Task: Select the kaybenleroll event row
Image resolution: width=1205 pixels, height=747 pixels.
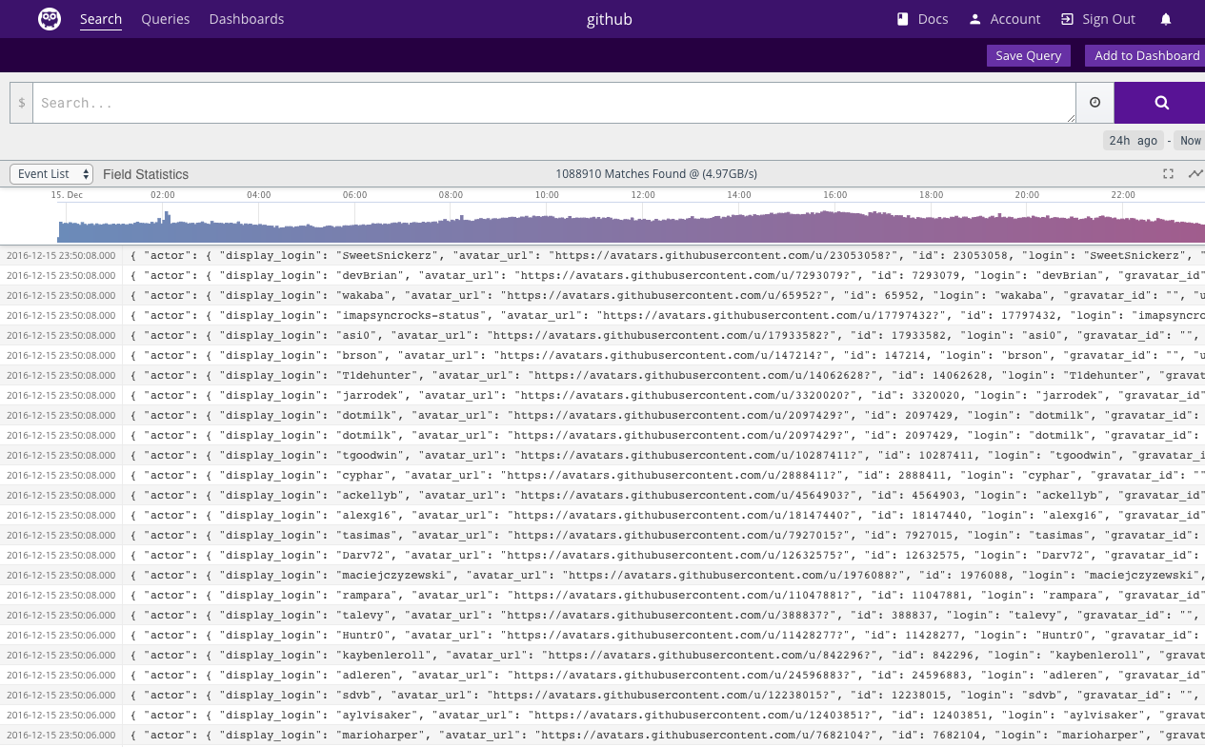Action: click(x=602, y=655)
